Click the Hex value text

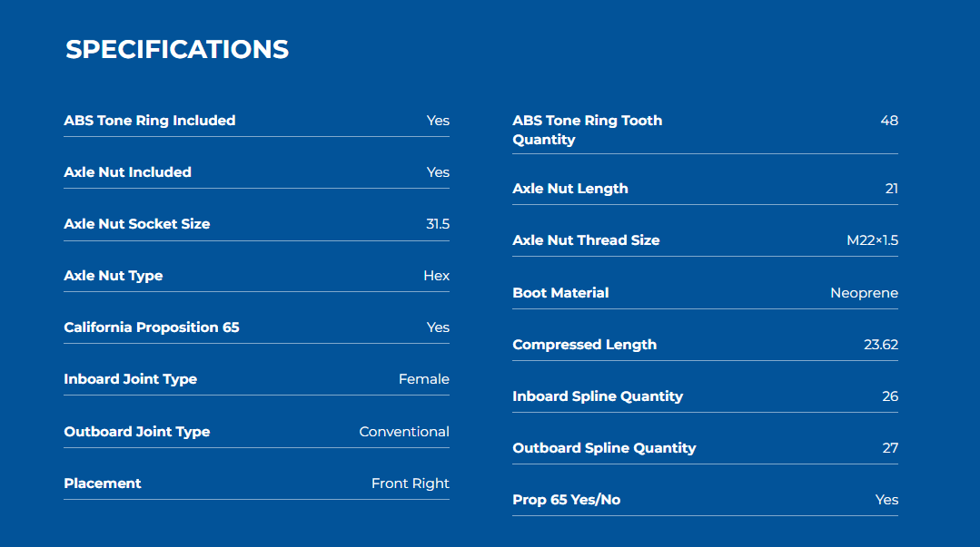pos(436,276)
